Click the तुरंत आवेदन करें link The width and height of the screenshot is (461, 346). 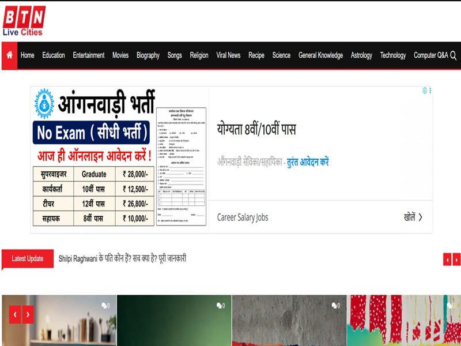pos(308,162)
